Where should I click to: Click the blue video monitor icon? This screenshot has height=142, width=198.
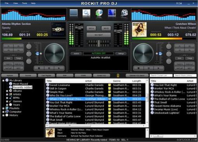point(112,13)
